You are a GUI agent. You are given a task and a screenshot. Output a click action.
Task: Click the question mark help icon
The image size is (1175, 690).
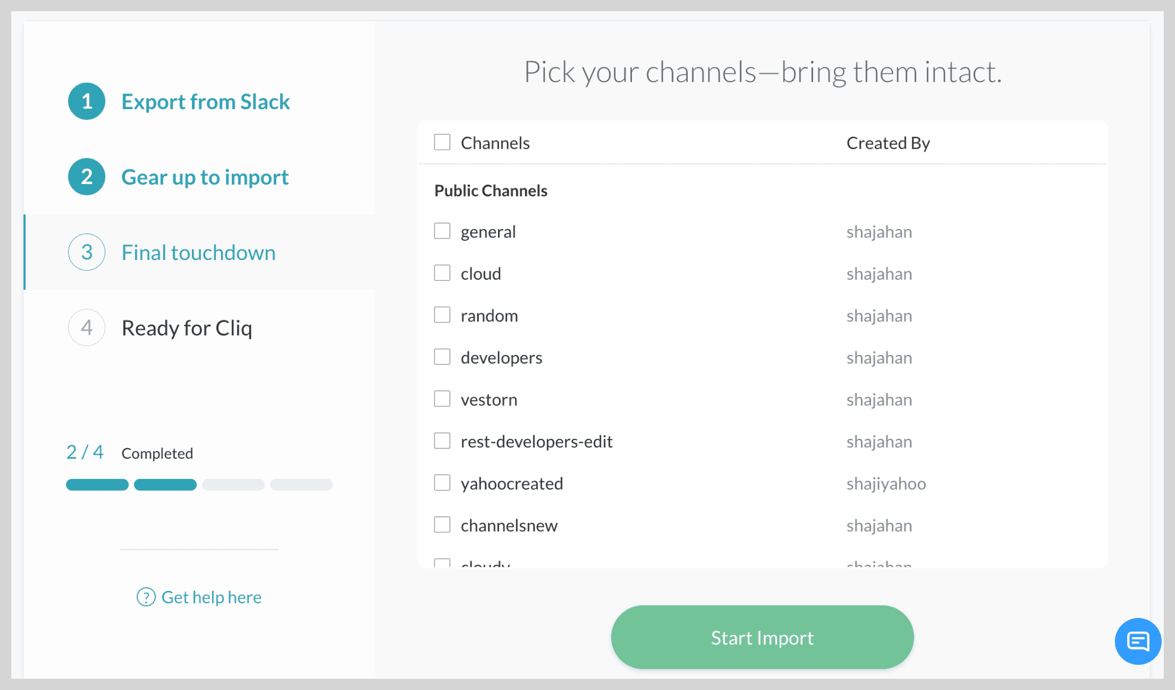[146, 597]
